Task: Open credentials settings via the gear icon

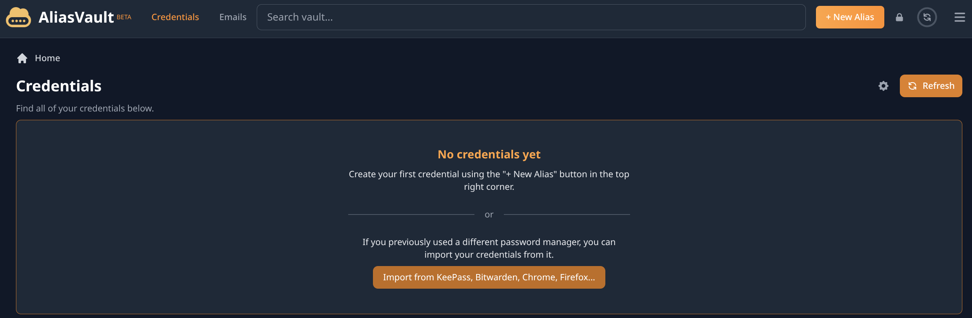Action: pyautogui.click(x=883, y=86)
